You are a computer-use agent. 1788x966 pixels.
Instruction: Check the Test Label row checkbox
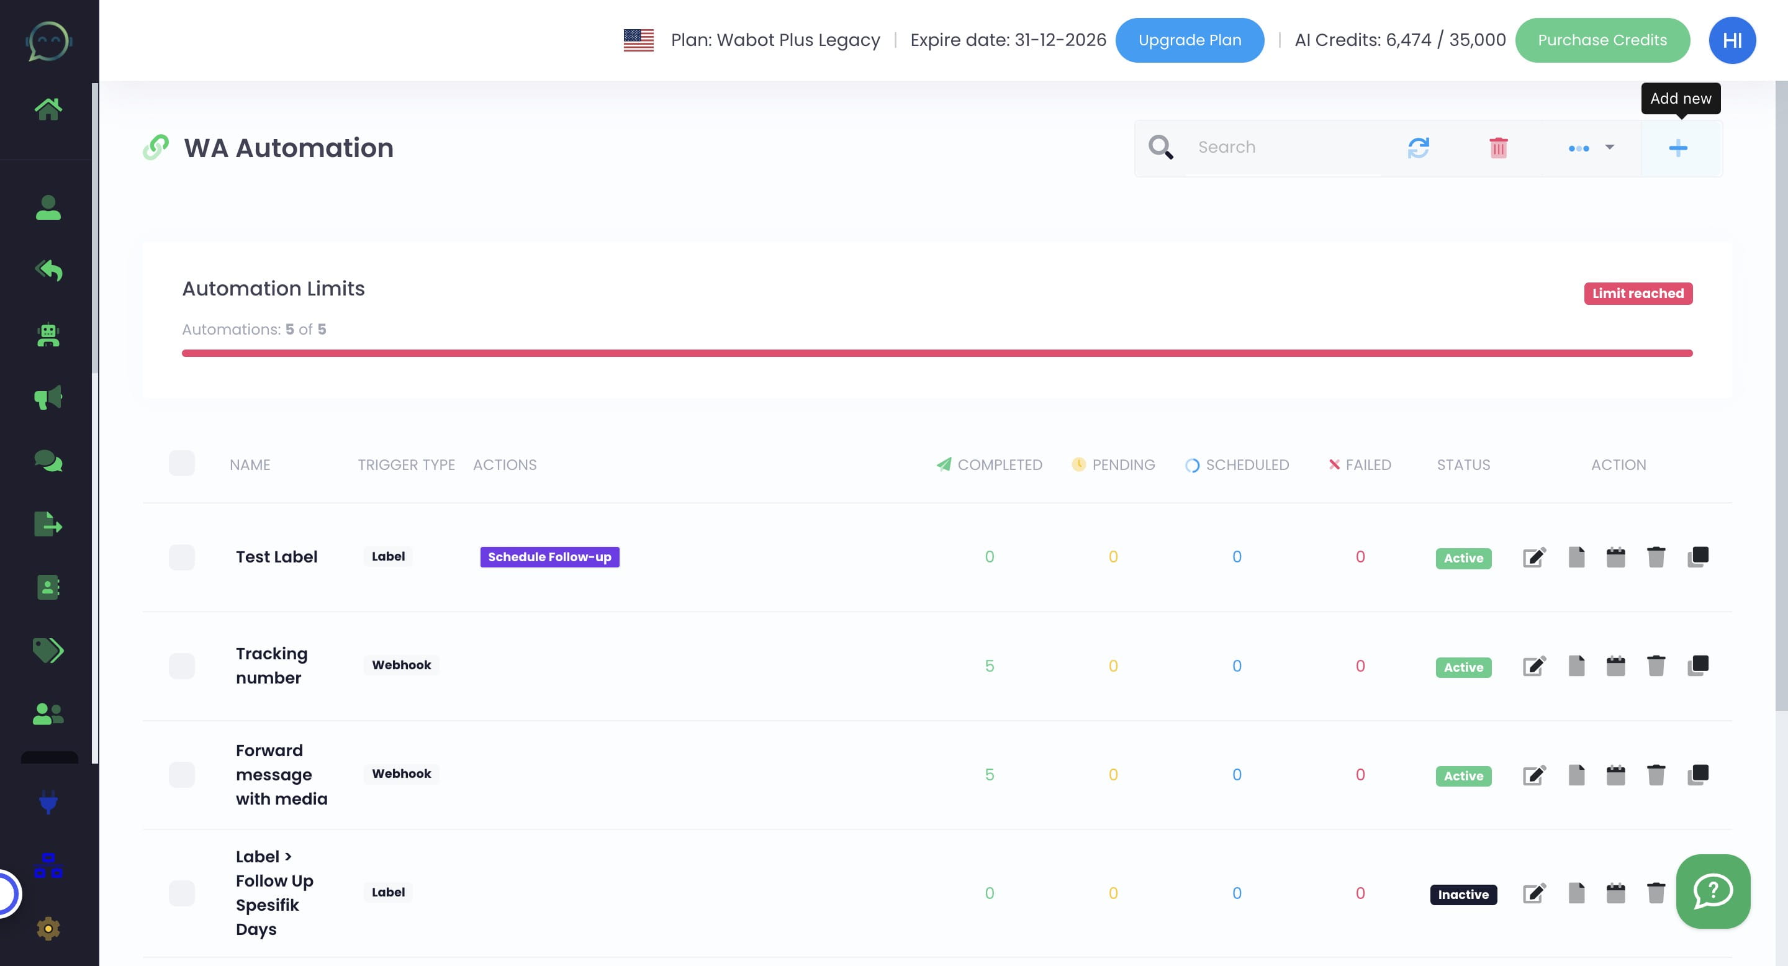pos(182,557)
